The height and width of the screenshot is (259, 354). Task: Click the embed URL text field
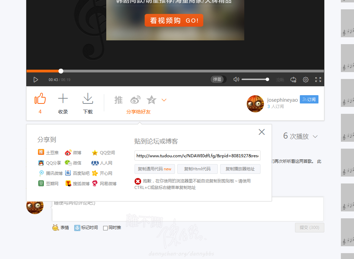click(x=198, y=156)
